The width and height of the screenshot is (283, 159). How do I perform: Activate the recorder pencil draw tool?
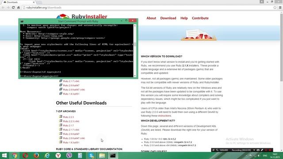(x=262, y=150)
